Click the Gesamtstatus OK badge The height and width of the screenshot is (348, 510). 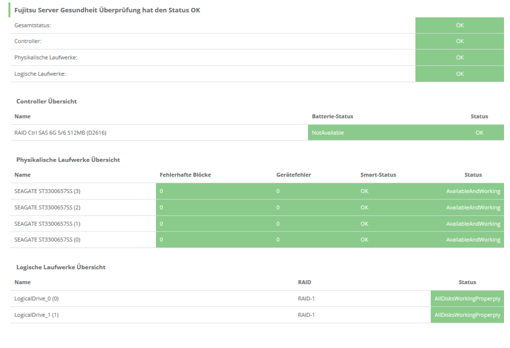point(459,25)
